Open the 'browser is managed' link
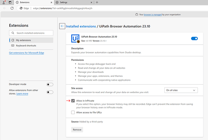This screenshot has width=208, height=140. (x=153, y=14)
